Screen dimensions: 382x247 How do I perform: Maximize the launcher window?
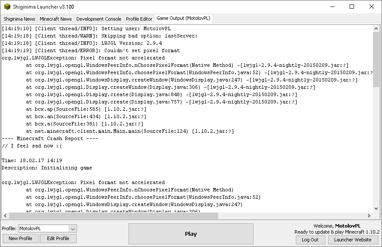click(x=352, y=7)
